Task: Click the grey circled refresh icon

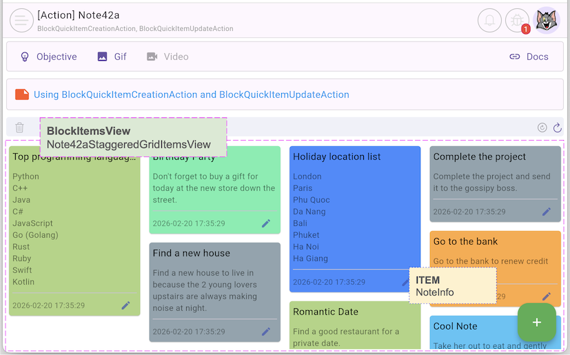Action: (542, 128)
